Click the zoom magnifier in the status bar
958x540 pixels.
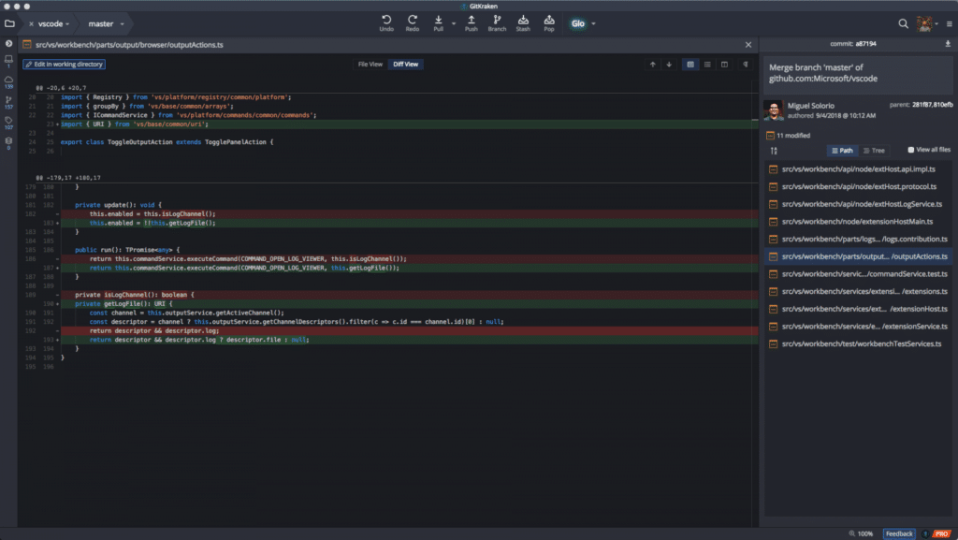[851, 533]
